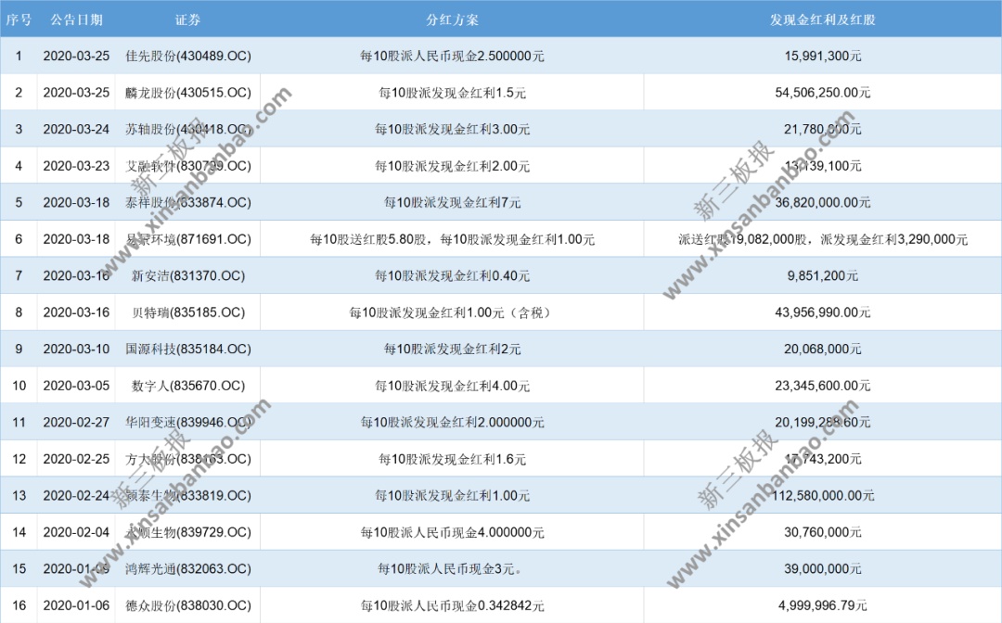Select 华阳变速(839946.OC) cell

coord(187,423)
